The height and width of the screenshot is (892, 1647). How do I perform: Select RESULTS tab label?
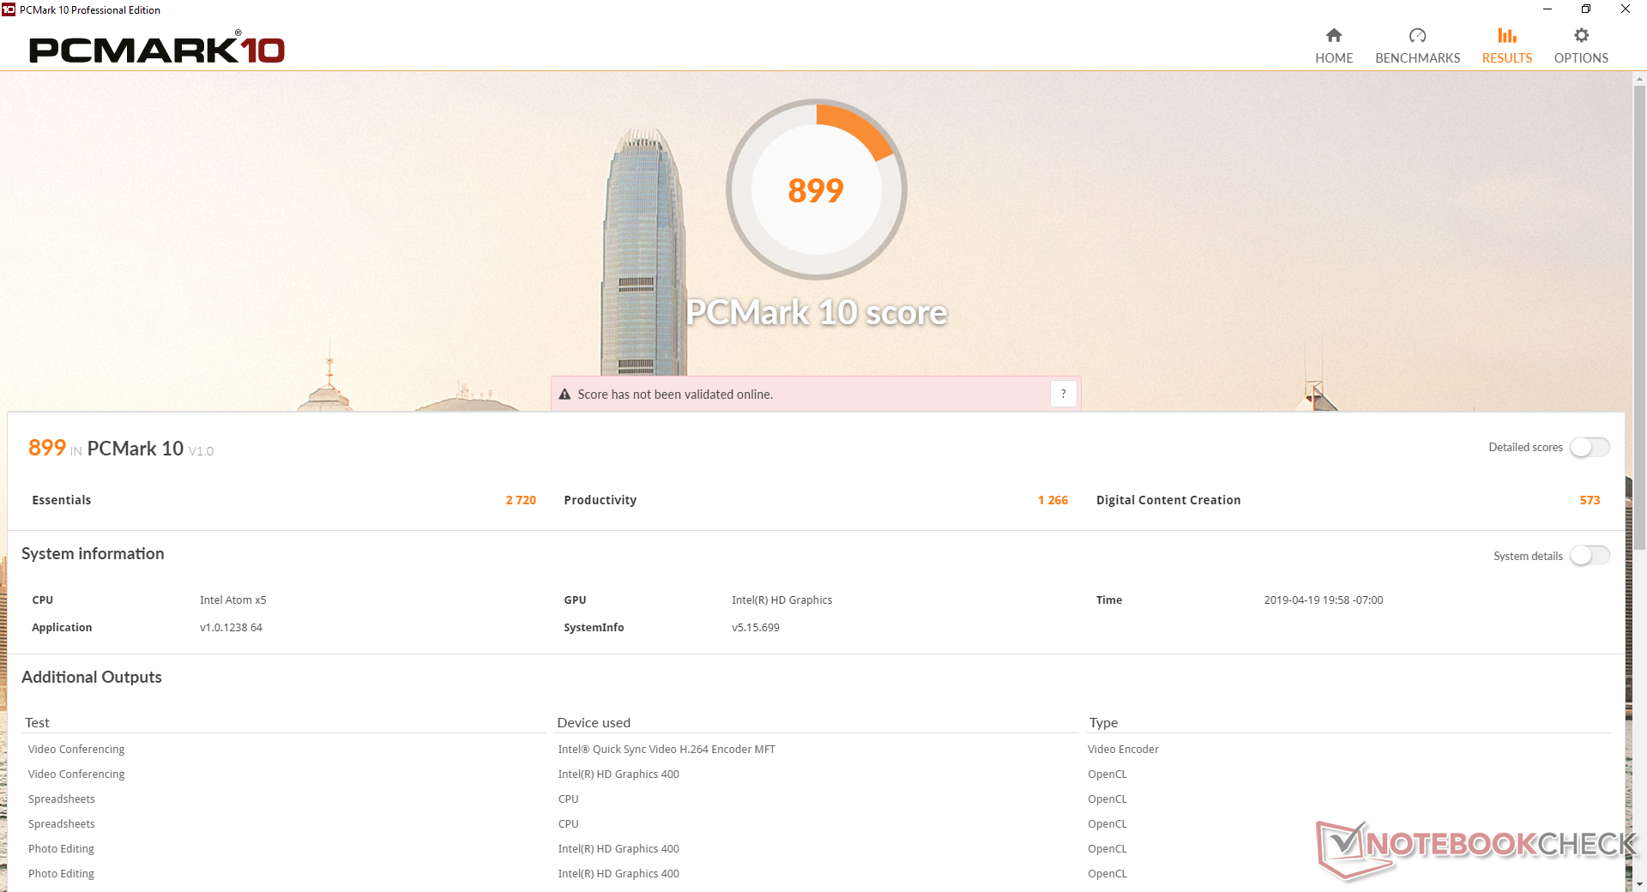tap(1507, 58)
